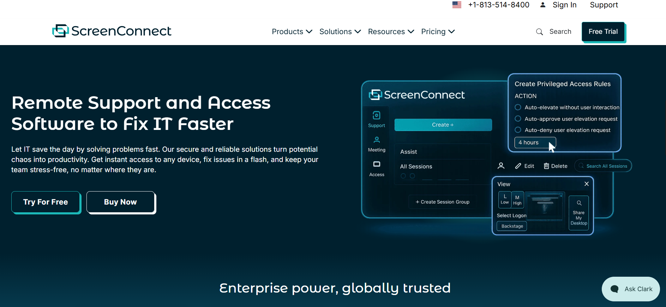
Task: Select the All Sessions row
Action: click(443, 167)
